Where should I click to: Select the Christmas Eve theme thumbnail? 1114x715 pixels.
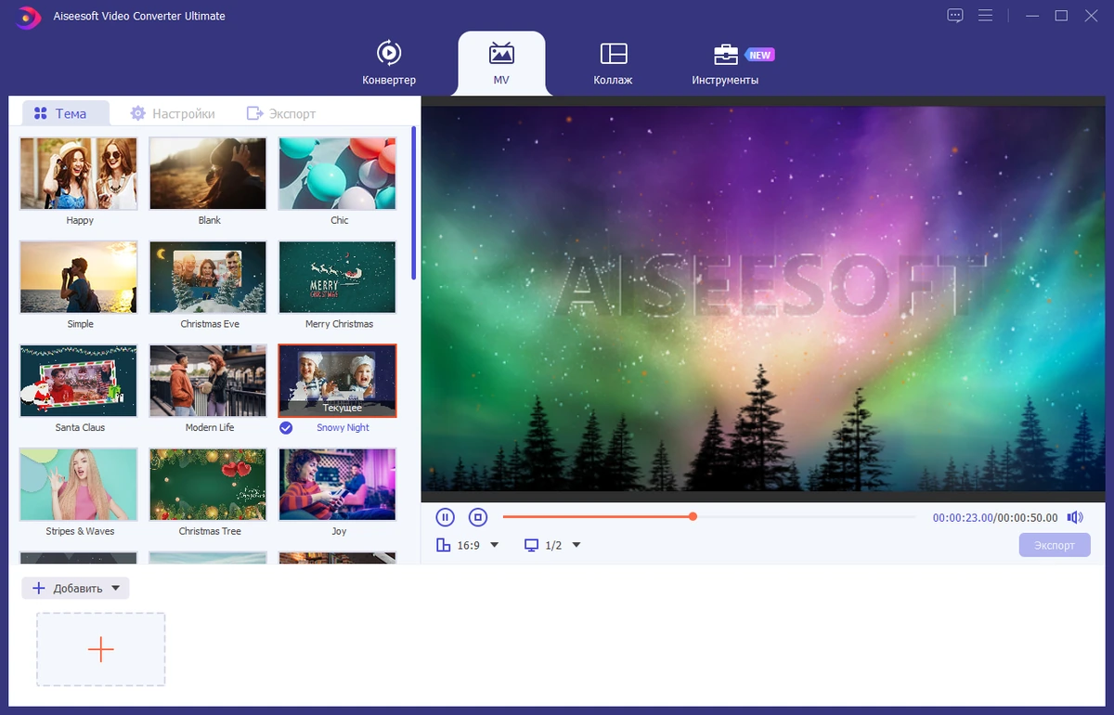tap(208, 278)
